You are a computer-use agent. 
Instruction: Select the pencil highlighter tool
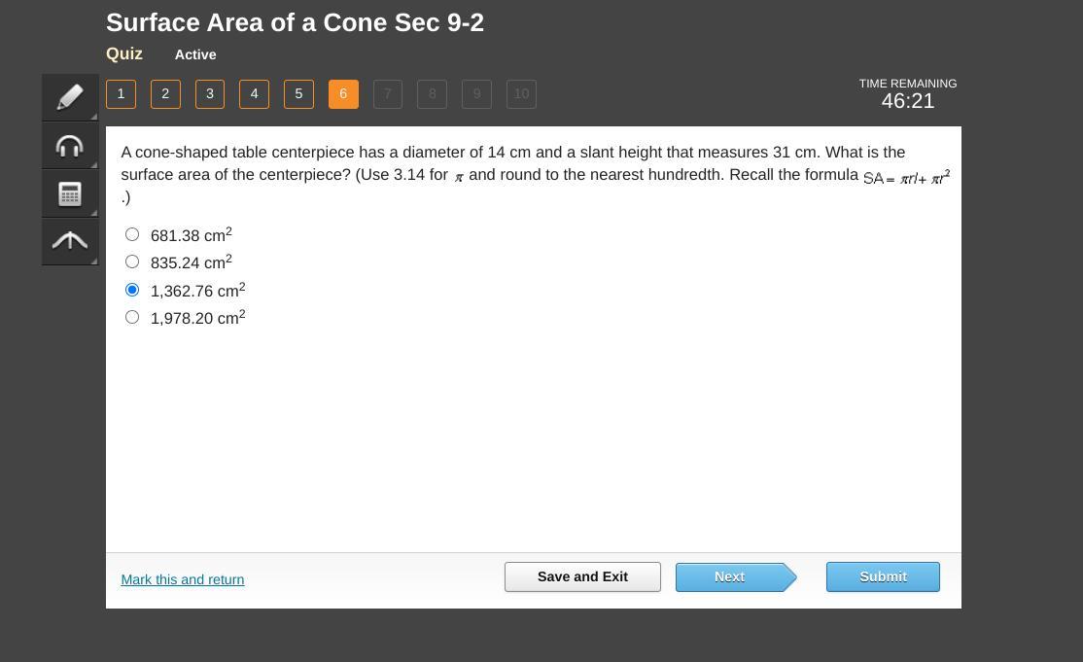click(x=70, y=97)
